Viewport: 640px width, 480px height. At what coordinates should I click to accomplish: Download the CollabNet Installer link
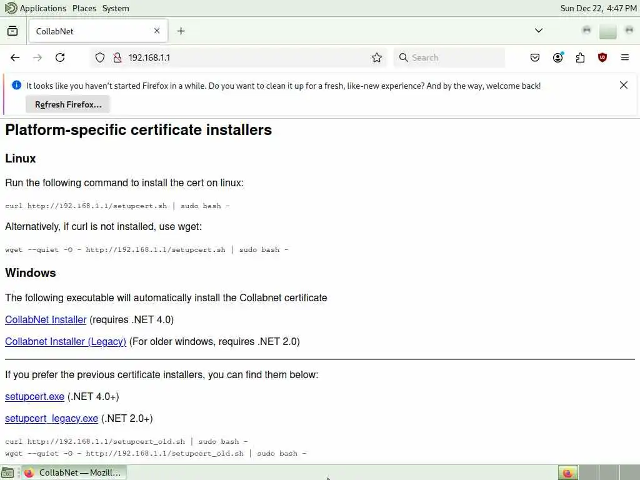[46, 319]
